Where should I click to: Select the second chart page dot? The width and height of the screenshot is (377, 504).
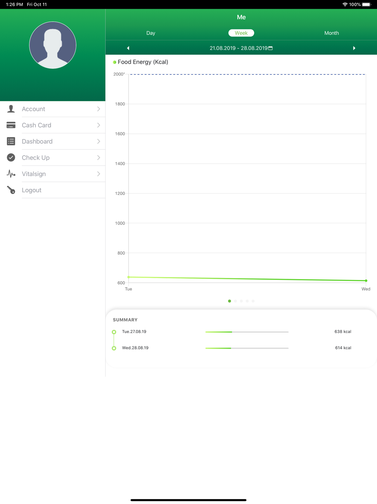point(235,301)
